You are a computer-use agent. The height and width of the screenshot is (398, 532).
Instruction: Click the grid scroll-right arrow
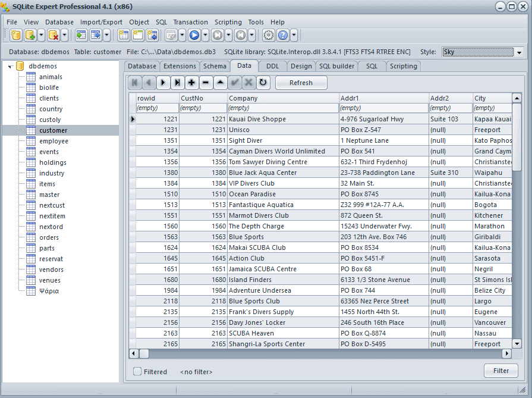(506, 354)
